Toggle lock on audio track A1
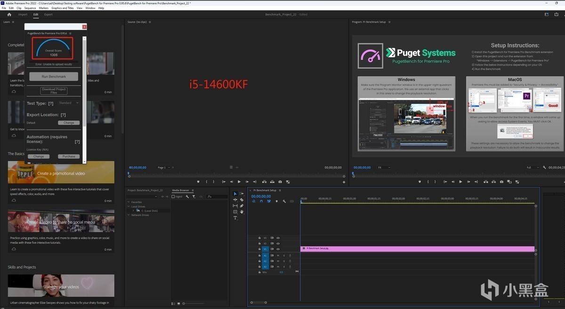 tap(259, 255)
